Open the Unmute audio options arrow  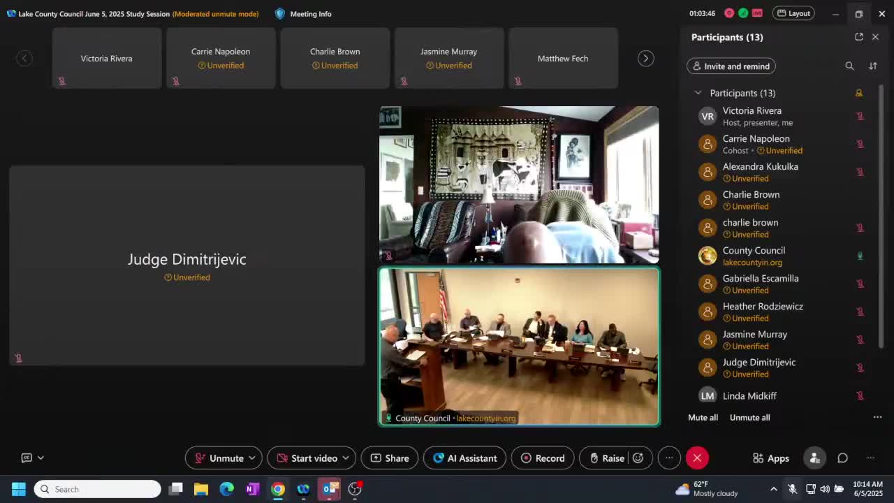(252, 458)
